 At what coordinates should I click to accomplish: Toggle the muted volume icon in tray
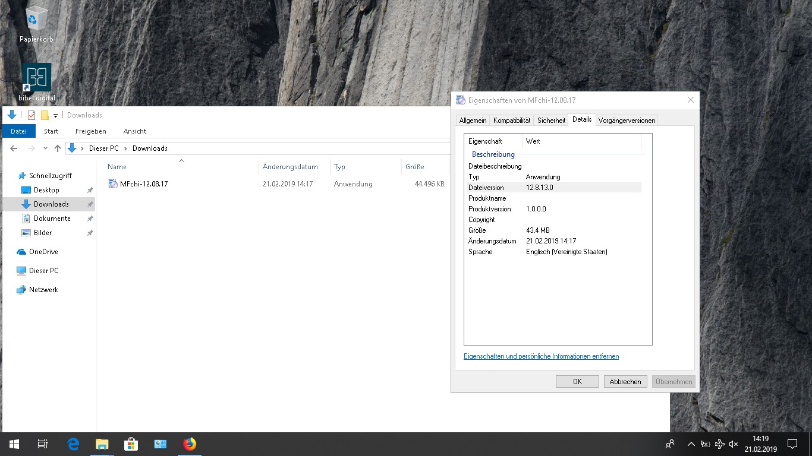pyautogui.click(x=734, y=444)
